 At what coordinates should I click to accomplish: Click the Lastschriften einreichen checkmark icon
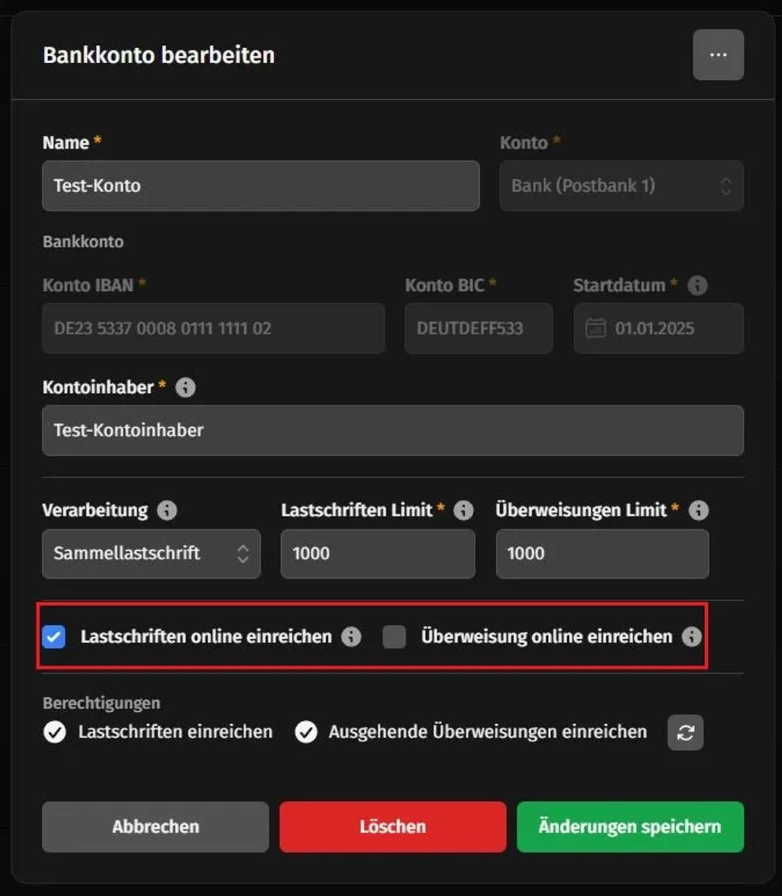coord(54,732)
